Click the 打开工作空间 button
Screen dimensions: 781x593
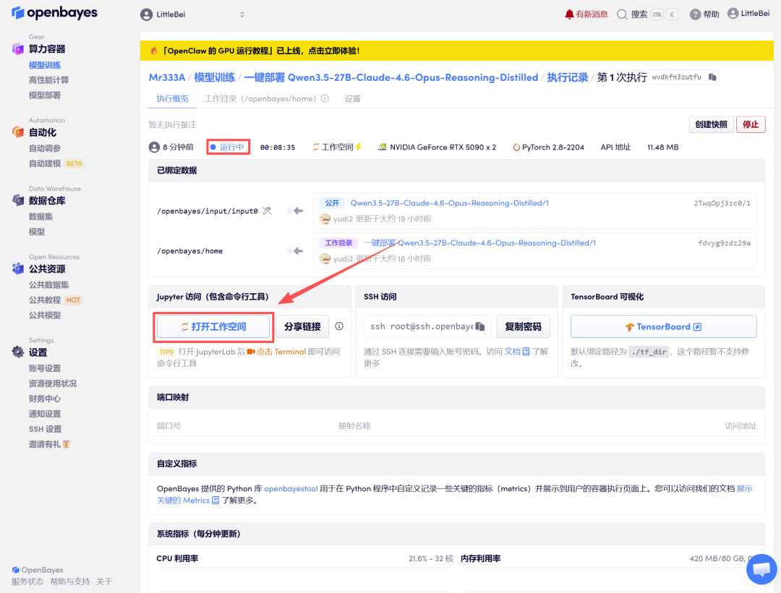coord(213,327)
